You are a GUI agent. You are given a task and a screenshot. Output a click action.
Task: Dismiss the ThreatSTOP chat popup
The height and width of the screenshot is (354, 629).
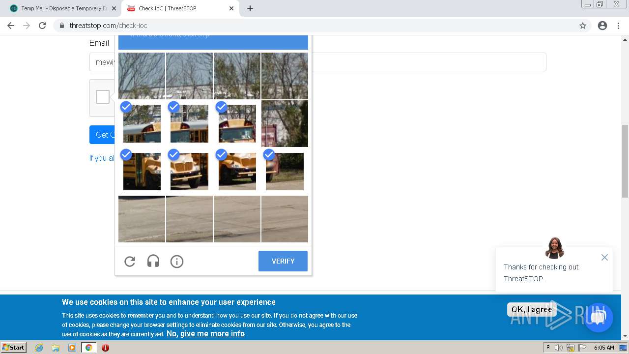(604, 258)
